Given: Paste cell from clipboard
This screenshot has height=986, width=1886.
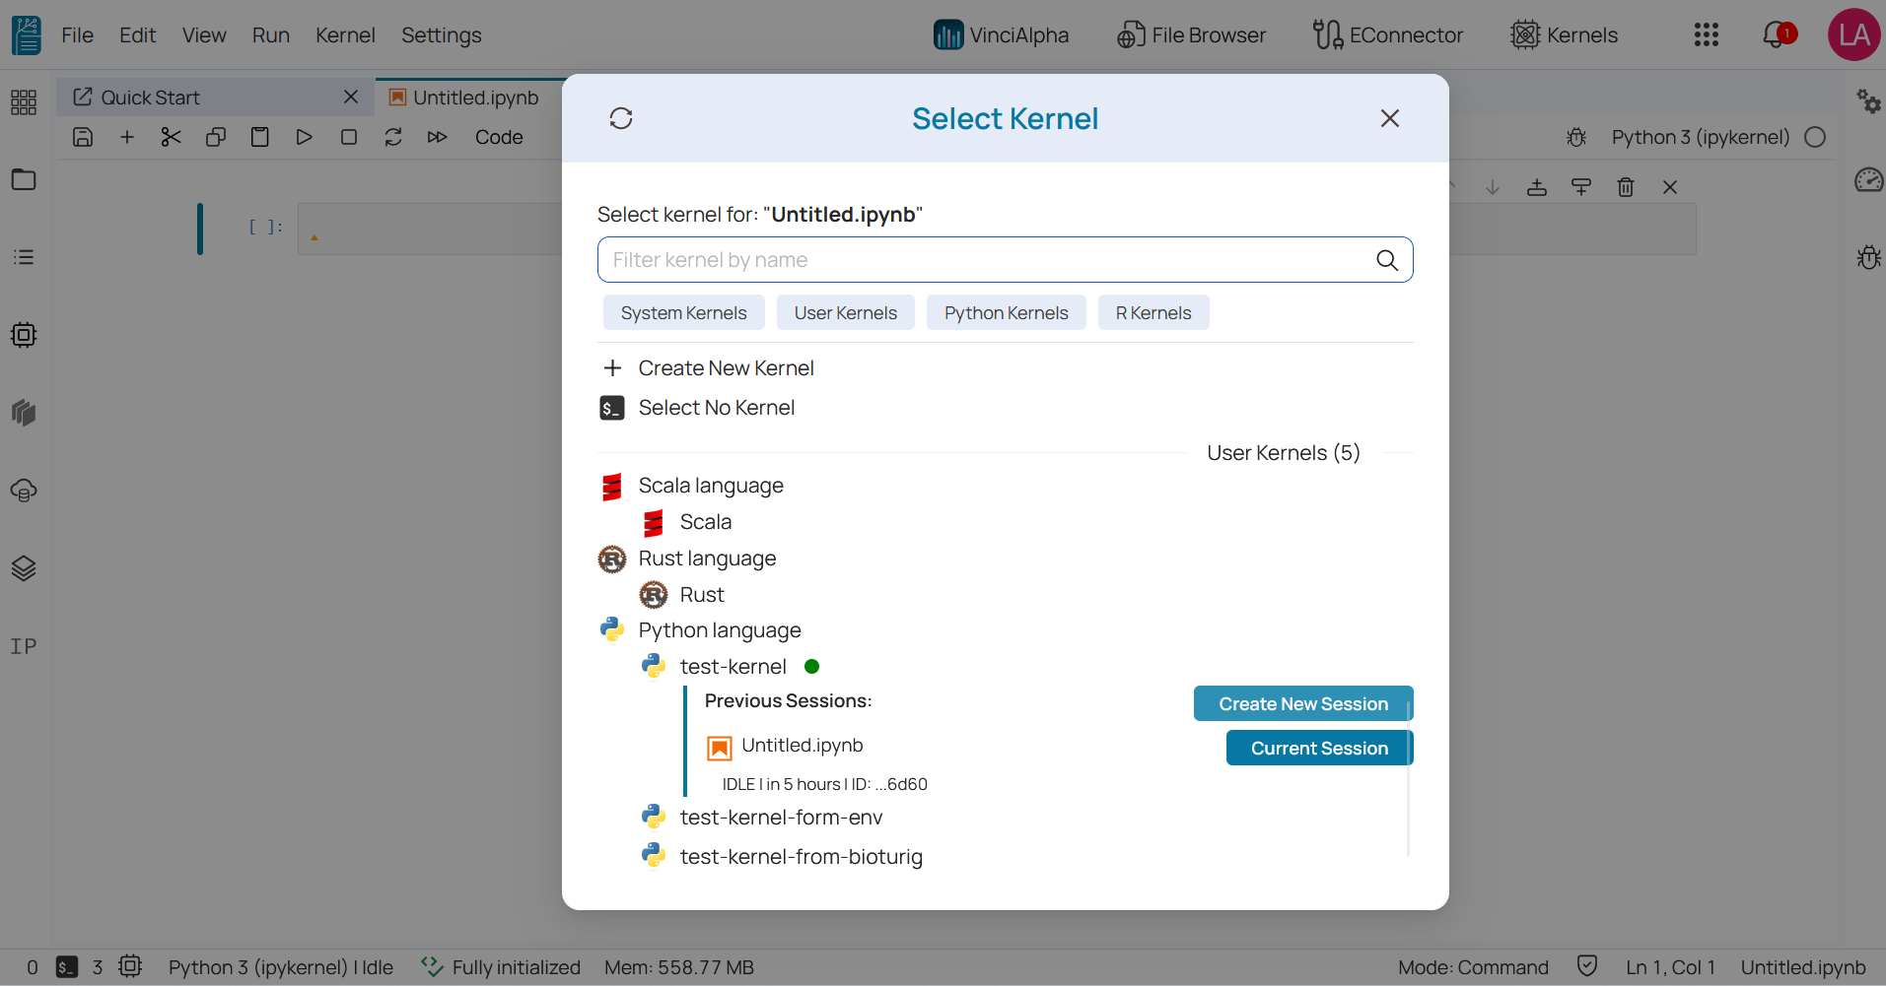Looking at the screenshot, I should 260,137.
